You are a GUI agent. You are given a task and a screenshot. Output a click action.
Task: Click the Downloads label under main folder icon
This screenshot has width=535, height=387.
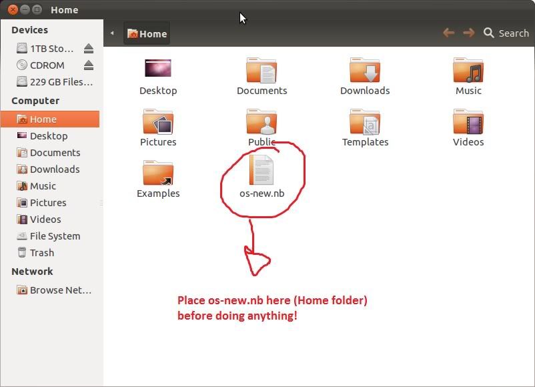coord(365,91)
